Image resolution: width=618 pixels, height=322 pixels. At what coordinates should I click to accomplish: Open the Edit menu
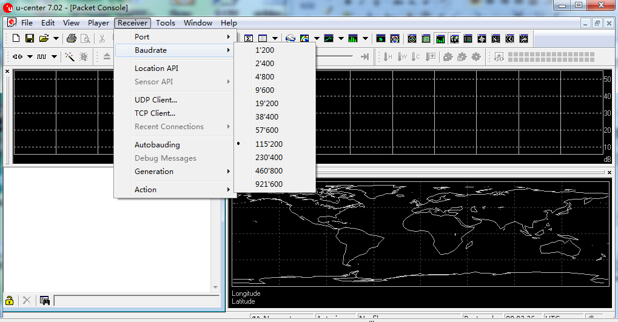[48, 23]
